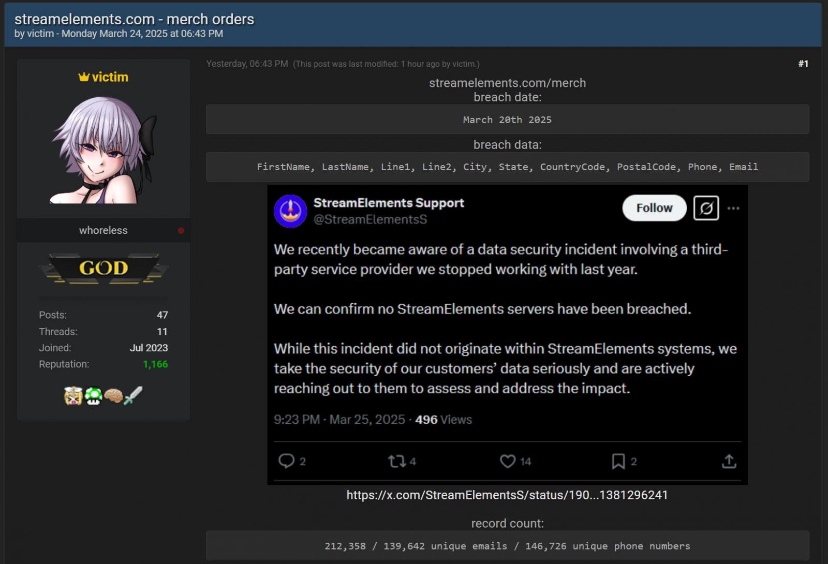Click the 496 Views count
828x564 pixels.
tap(443, 420)
